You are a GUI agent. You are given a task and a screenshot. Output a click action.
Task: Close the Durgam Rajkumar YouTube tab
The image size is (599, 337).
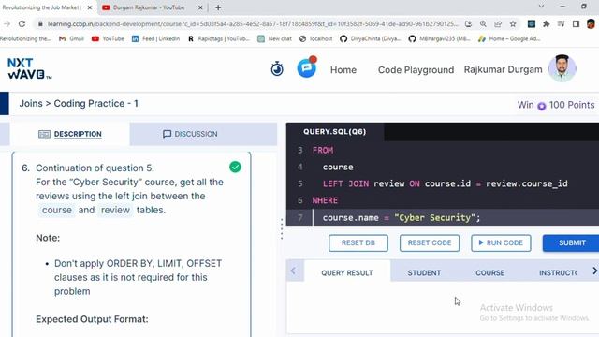pos(200,7)
